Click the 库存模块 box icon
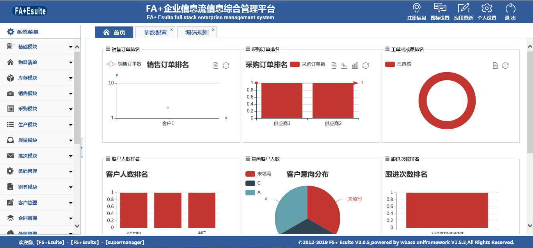Image resolution: width=533 pixels, height=248 pixels. pyautogui.click(x=11, y=78)
